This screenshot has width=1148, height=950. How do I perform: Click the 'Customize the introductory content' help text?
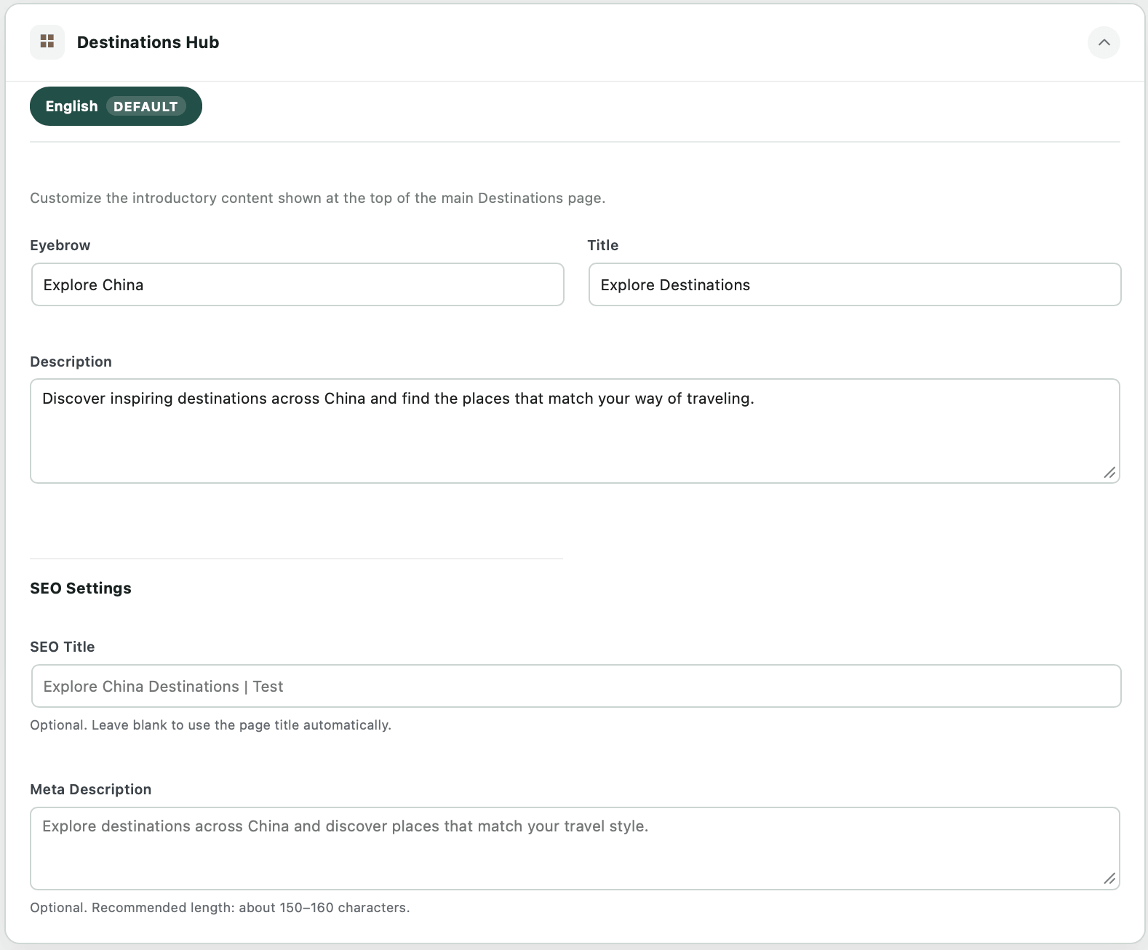(x=318, y=198)
